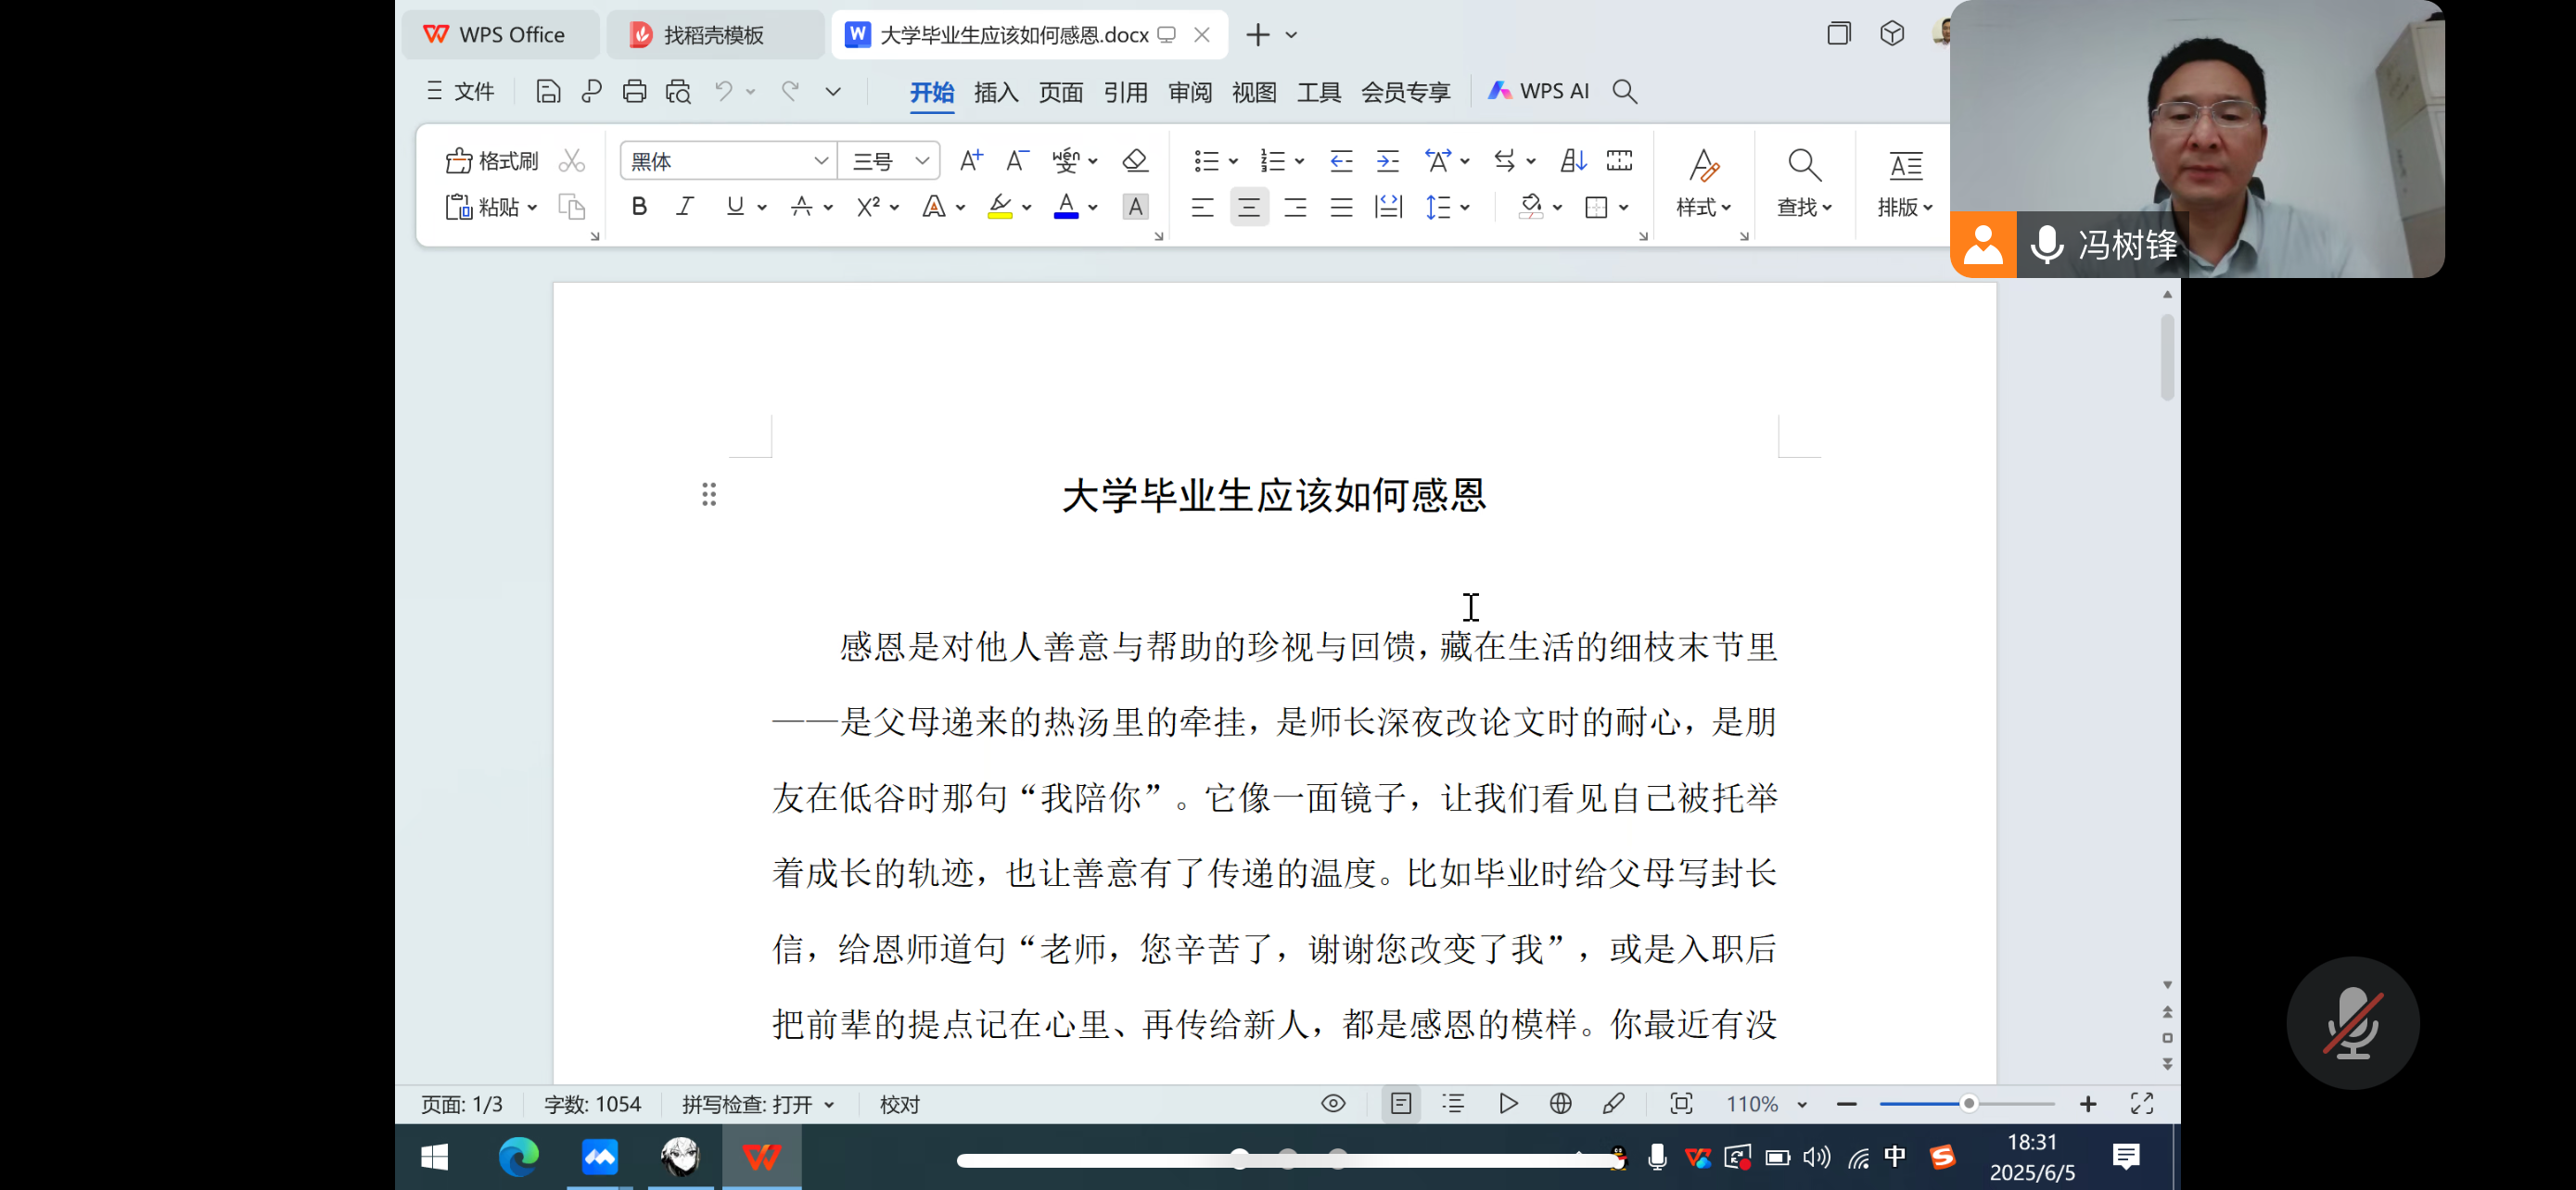Viewport: 2576px width, 1190px height.
Task: Click the clear formatting eraser icon
Action: coord(1134,159)
